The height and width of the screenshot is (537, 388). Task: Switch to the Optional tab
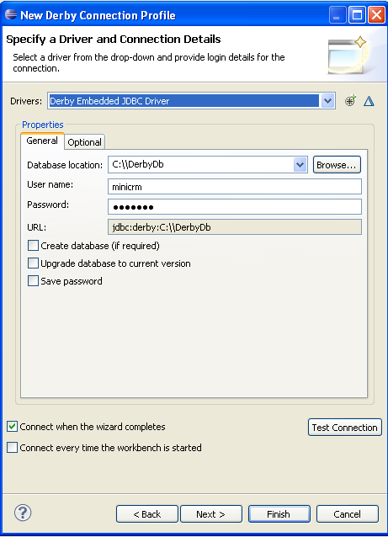point(84,142)
